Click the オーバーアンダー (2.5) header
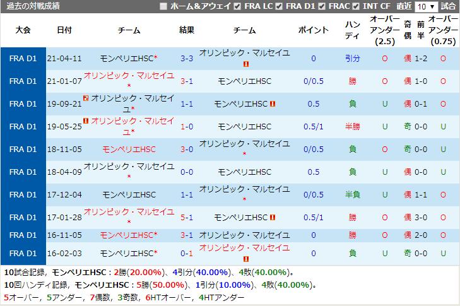The image size is (460, 306). pyautogui.click(x=385, y=30)
